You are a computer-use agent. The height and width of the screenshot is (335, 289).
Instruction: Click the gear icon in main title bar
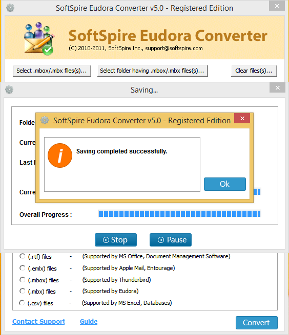[x=10, y=8]
